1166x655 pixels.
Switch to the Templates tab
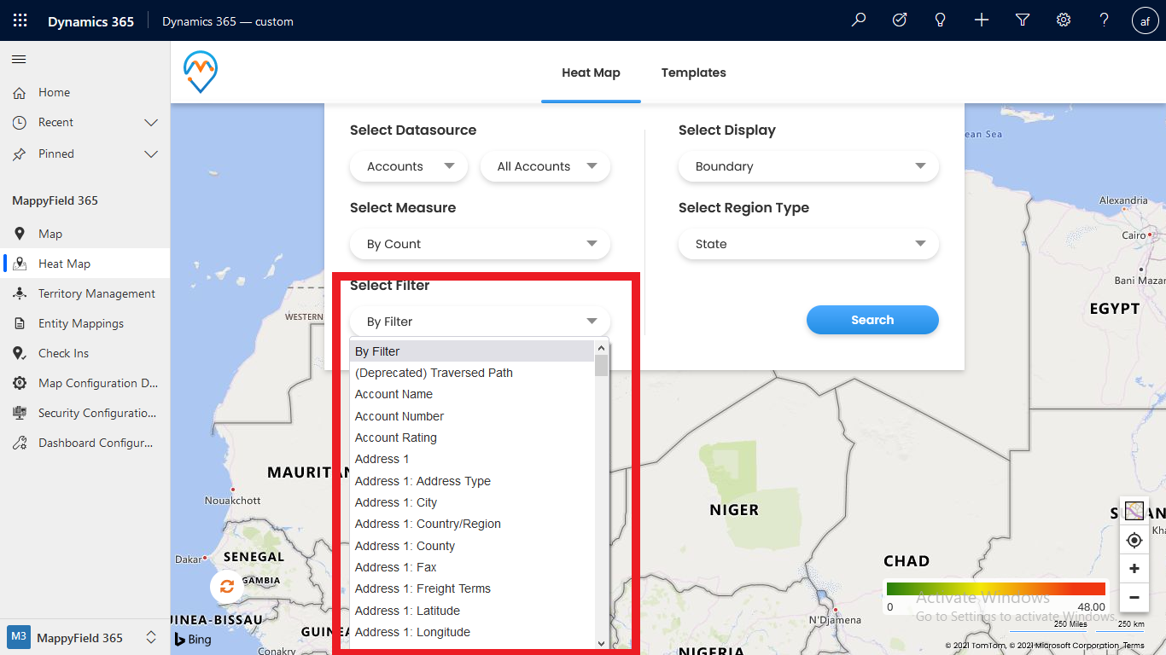(x=693, y=72)
